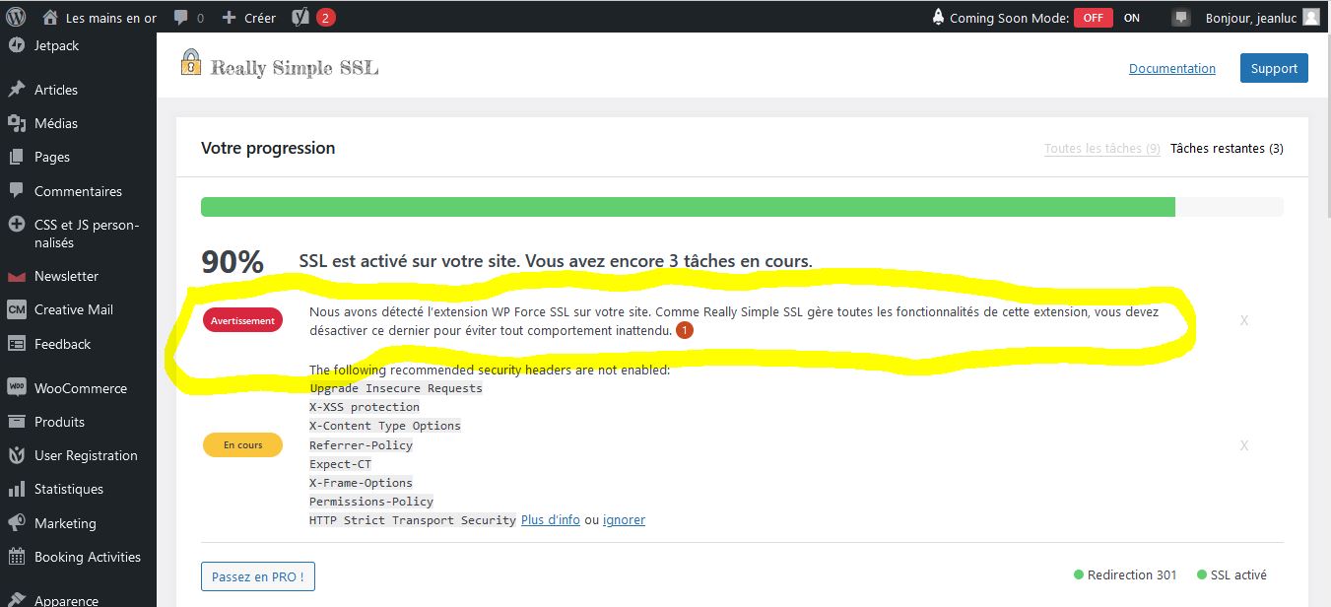The width and height of the screenshot is (1331, 607).
Task: Open the Plus d'info link
Action: (550, 519)
